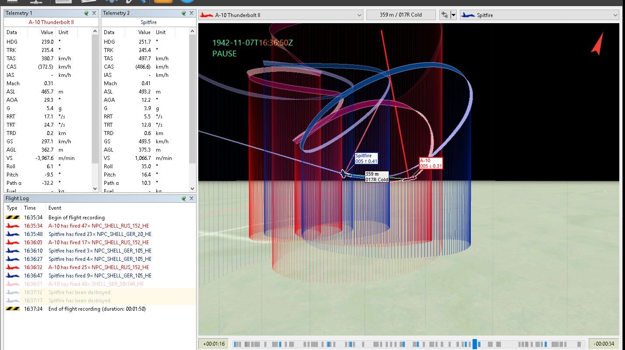Select the A-10 has fired 40× SHELL_GER_30x184_HE entry
625x350 pixels.
[x=100, y=284]
